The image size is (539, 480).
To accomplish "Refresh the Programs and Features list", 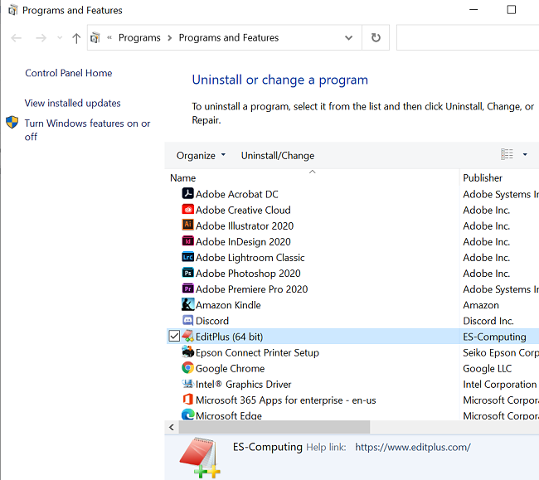I will [376, 37].
